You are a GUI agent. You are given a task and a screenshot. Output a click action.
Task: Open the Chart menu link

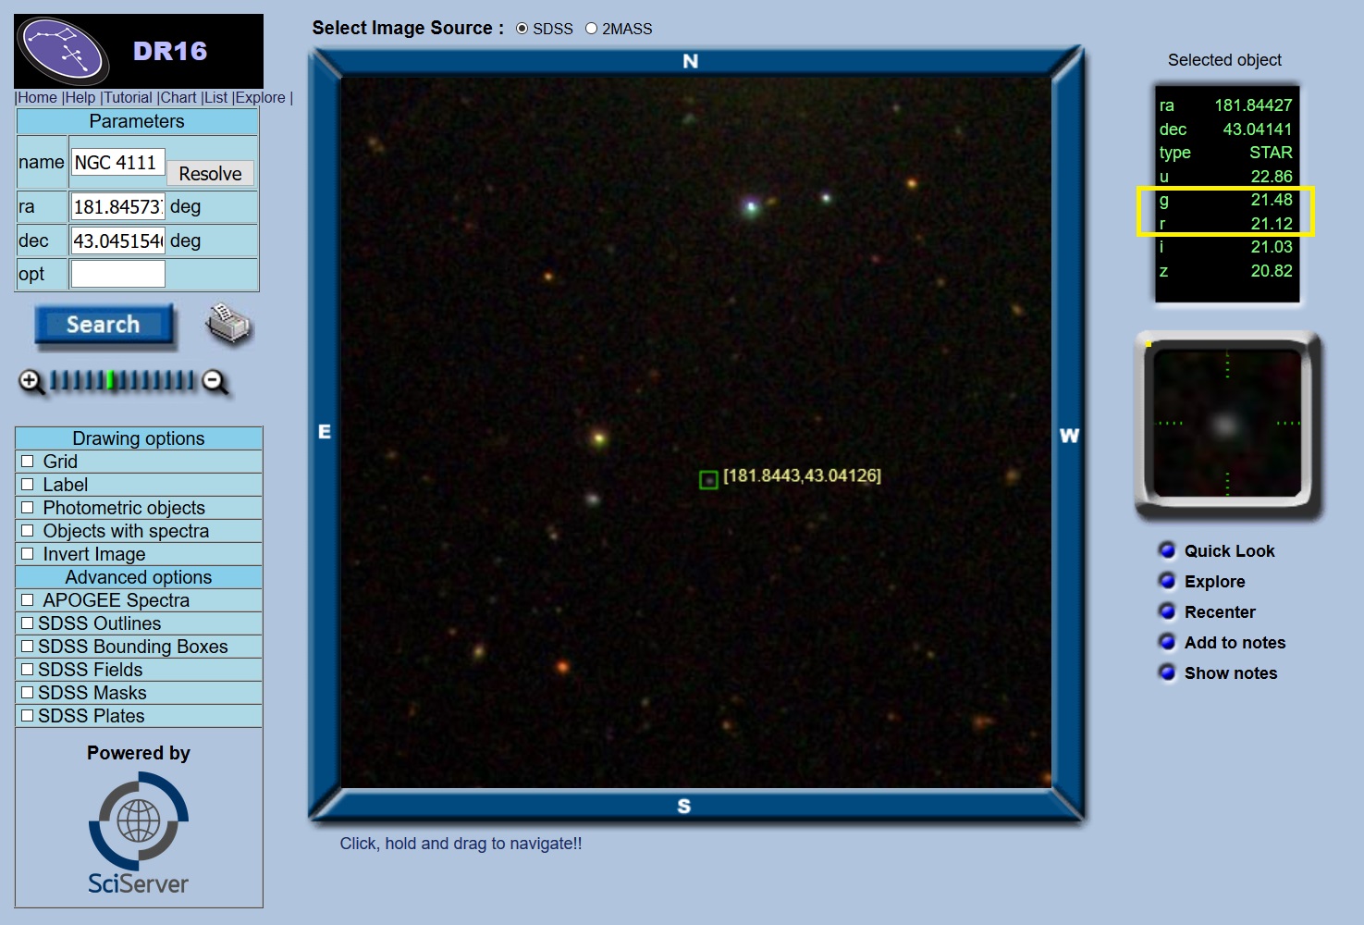point(178,97)
